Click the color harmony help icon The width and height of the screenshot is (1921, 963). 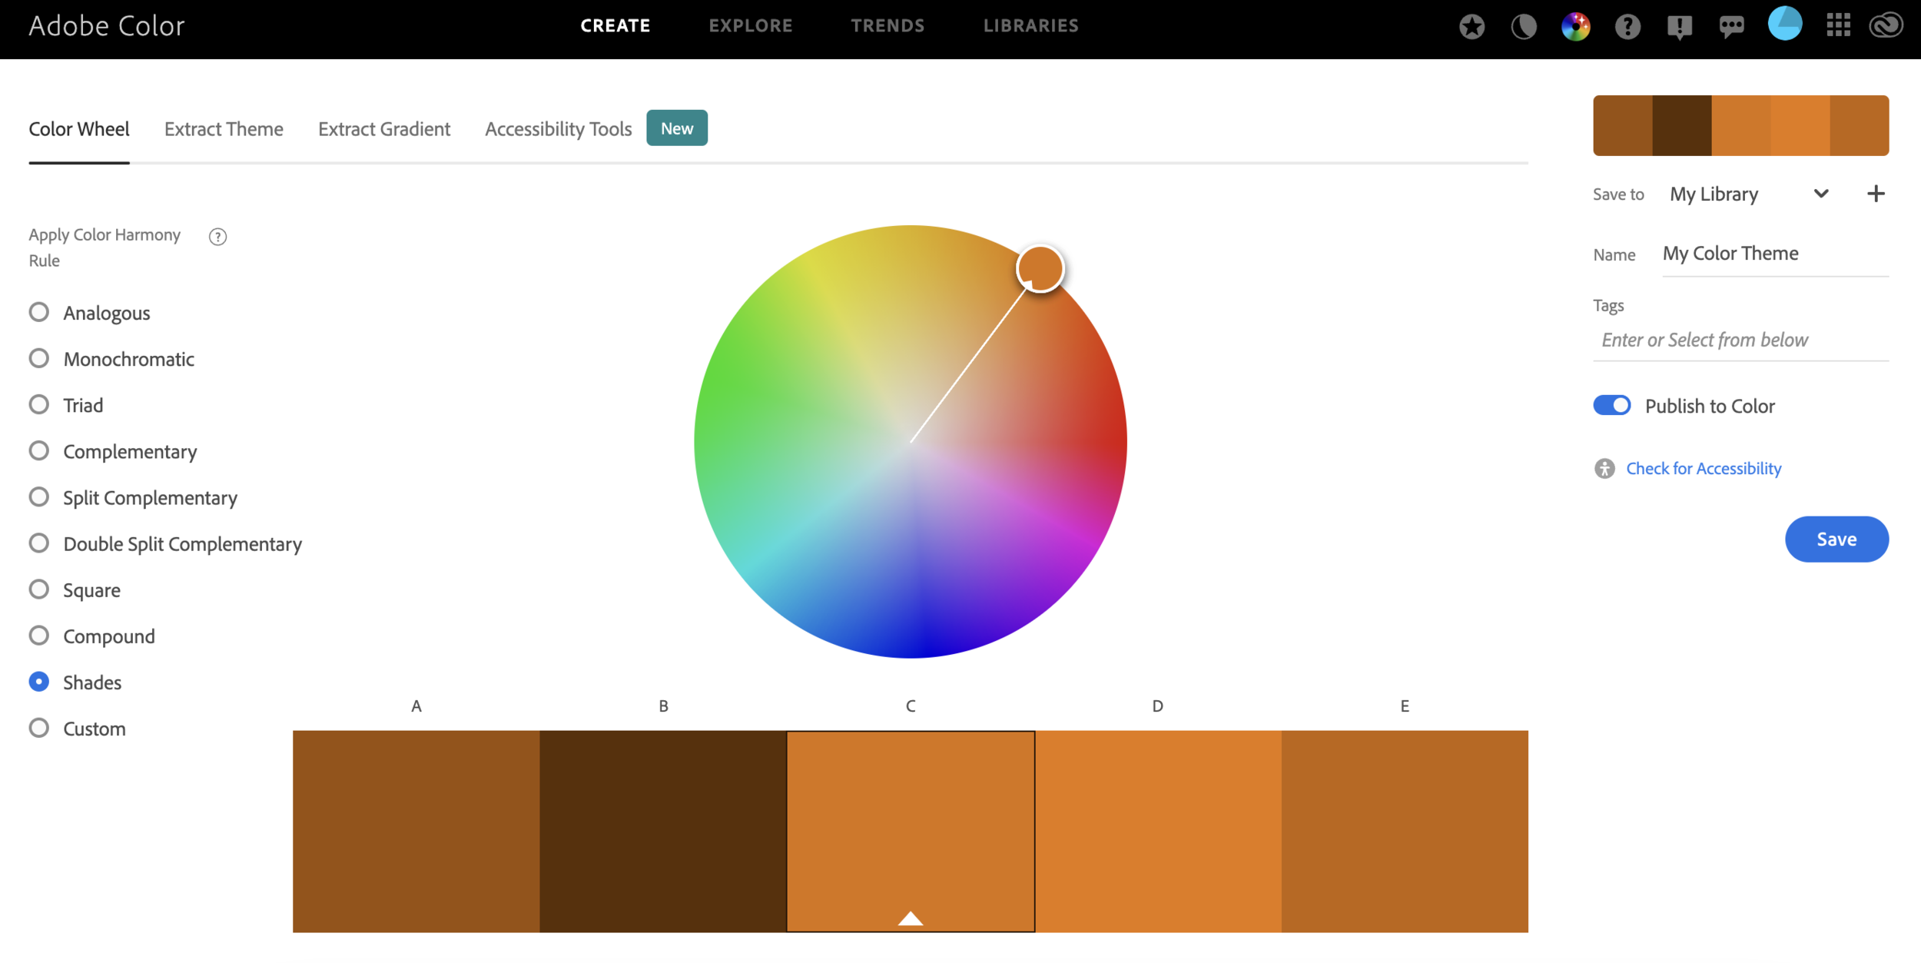pos(217,237)
